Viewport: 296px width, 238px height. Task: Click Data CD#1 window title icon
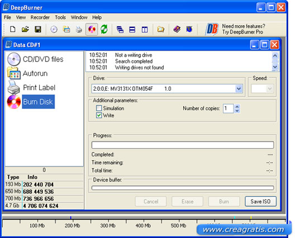tap(9, 44)
